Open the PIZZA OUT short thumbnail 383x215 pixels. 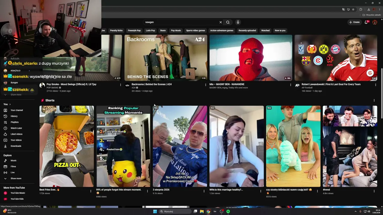(x=66, y=146)
